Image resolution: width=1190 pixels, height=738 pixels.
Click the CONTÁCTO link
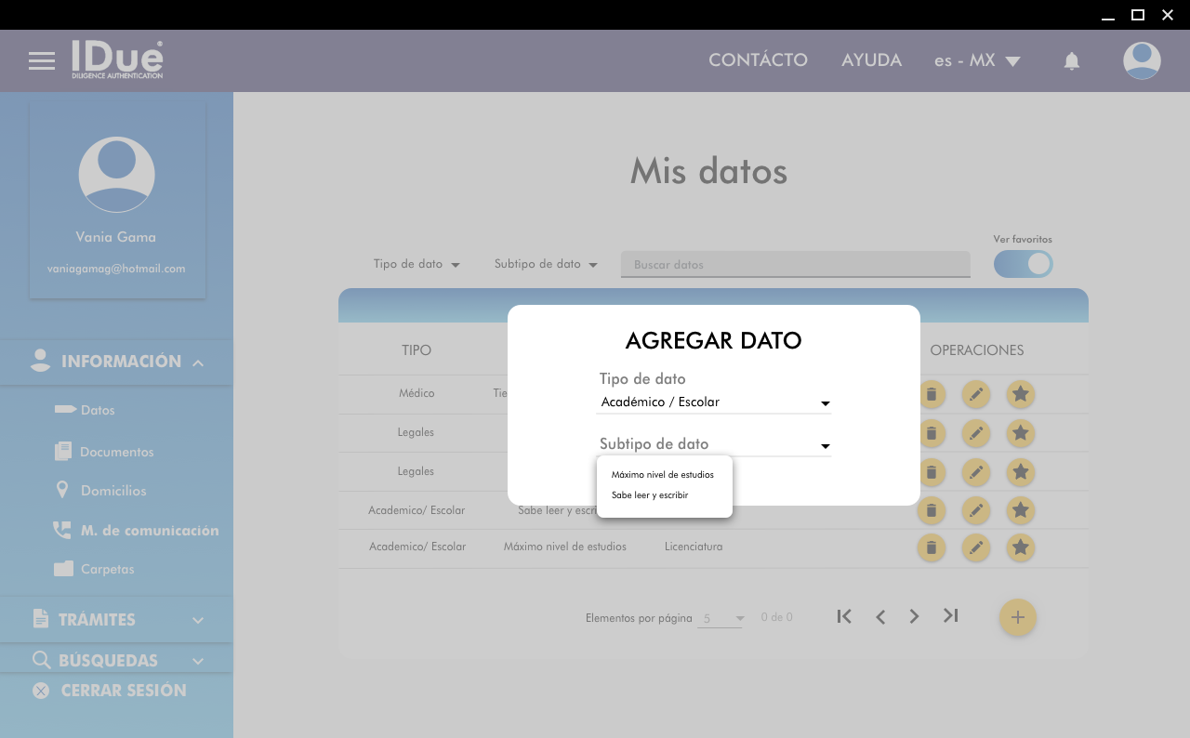point(758,60)
